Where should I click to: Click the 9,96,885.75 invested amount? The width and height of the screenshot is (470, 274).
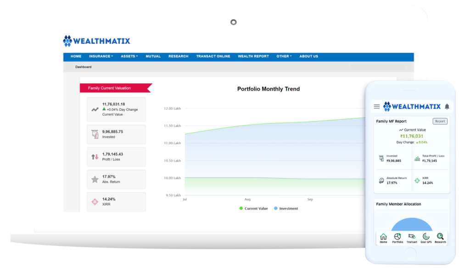(x=112, y=132)
